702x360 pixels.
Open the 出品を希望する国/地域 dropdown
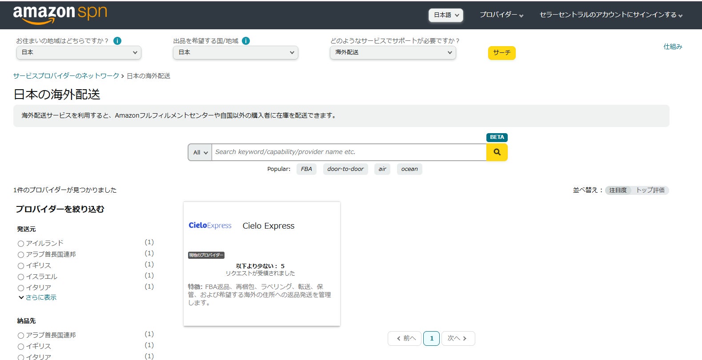click(x=236, y=52)
